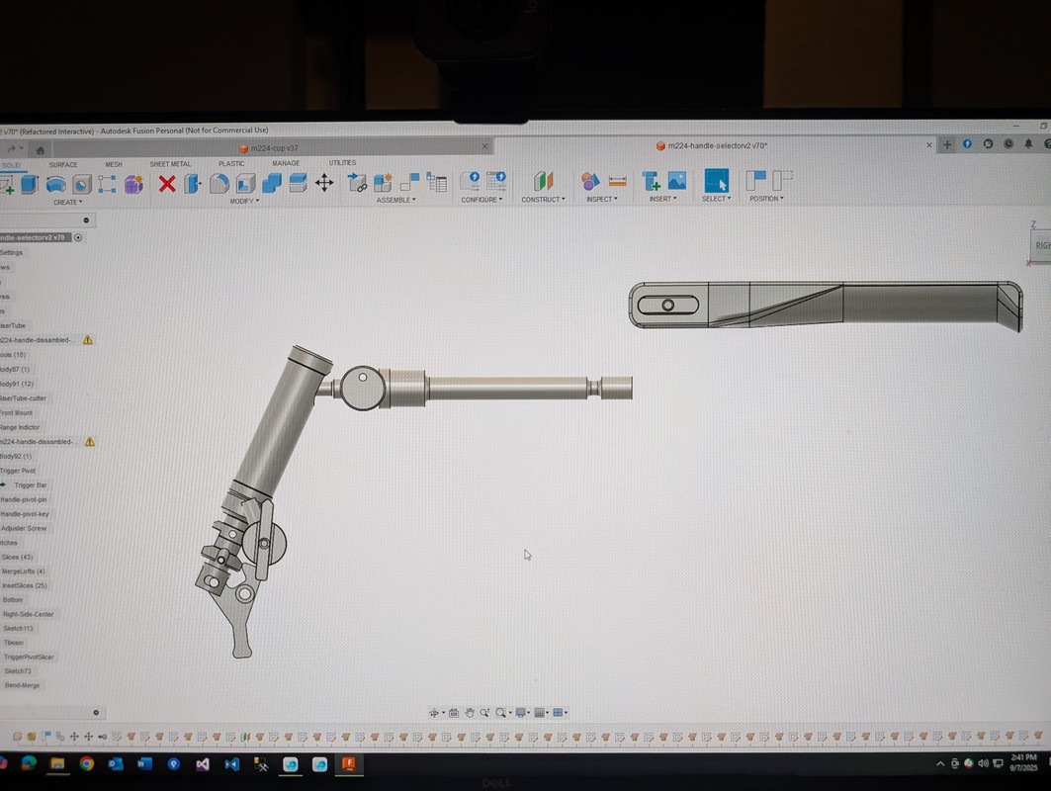Open the Insert dropdown menu
Screen dimensions: 1051x791
[662, 199]
